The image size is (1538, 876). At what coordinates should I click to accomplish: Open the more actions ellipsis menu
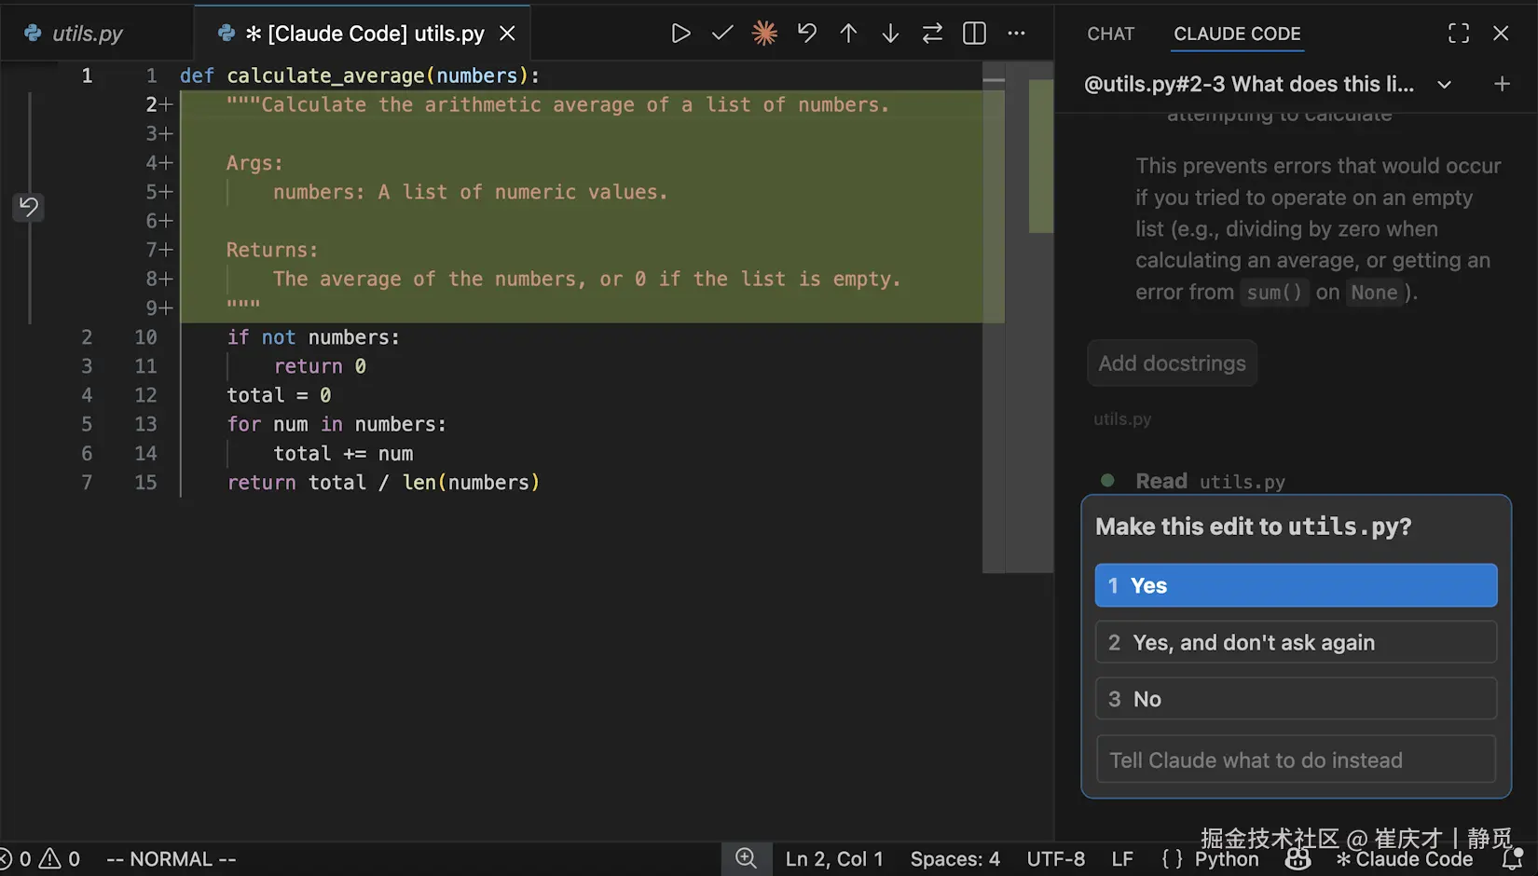click(1016, 33)
